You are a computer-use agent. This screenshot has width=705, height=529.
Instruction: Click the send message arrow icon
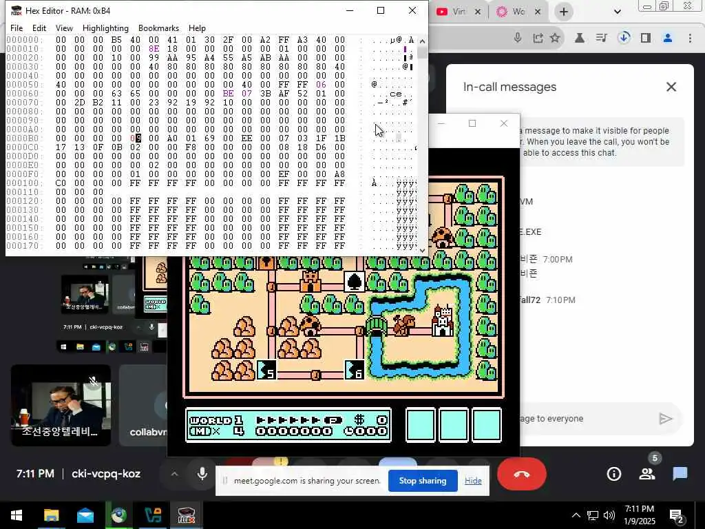[666, 419]
